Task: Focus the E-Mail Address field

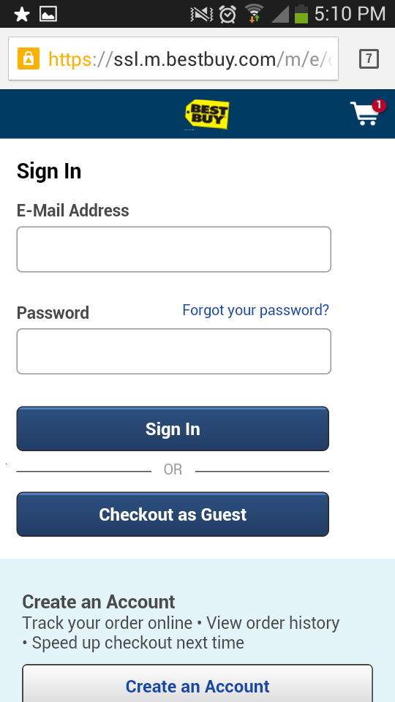Action: [174, 249]
